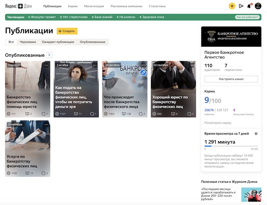The height and width of the screenshot is (205, 267).
Task: Open the boxer journal article thumbnail
Action: pyautogui.click(x=251, y=195)
